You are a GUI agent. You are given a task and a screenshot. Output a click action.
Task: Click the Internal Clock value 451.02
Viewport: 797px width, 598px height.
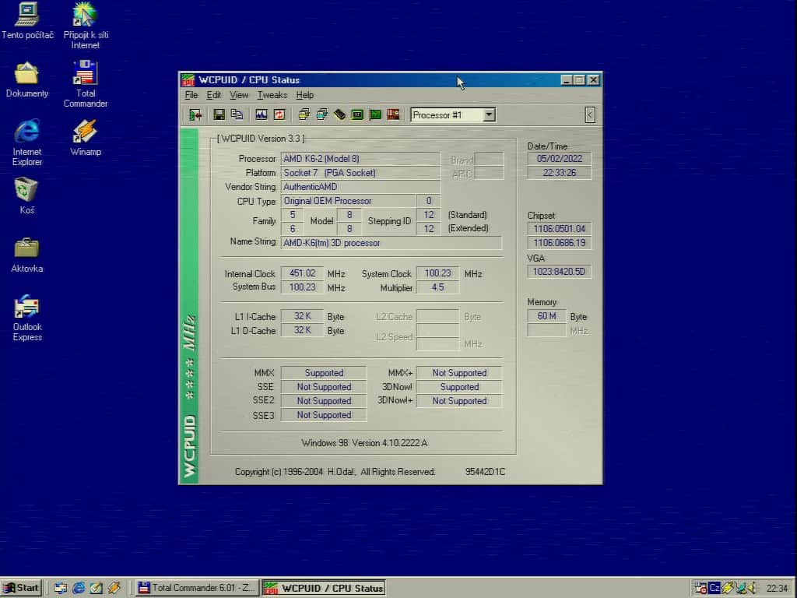click(x=303, y=273)
